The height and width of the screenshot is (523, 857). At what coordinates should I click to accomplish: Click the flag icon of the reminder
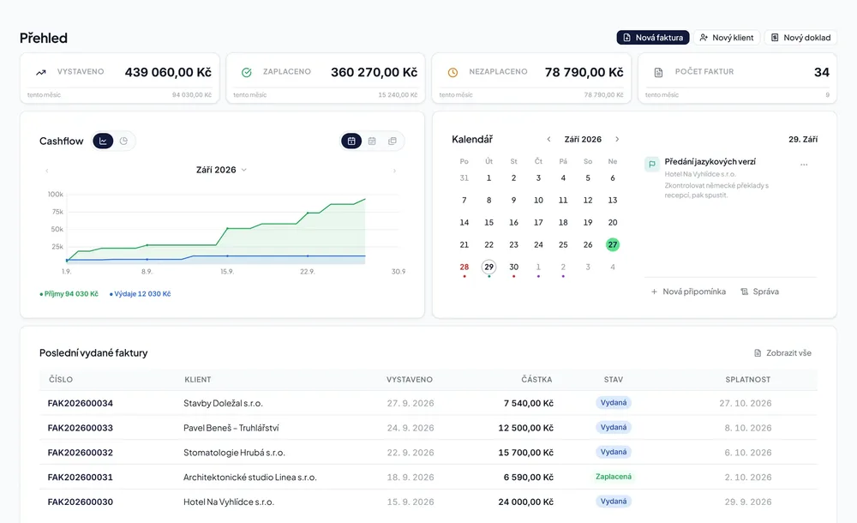[x=652, y=164]
